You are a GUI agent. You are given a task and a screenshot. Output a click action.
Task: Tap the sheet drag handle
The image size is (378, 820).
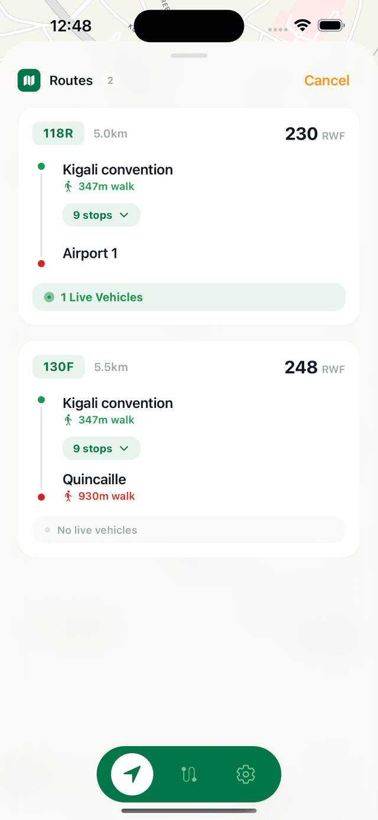coord(189,56)
